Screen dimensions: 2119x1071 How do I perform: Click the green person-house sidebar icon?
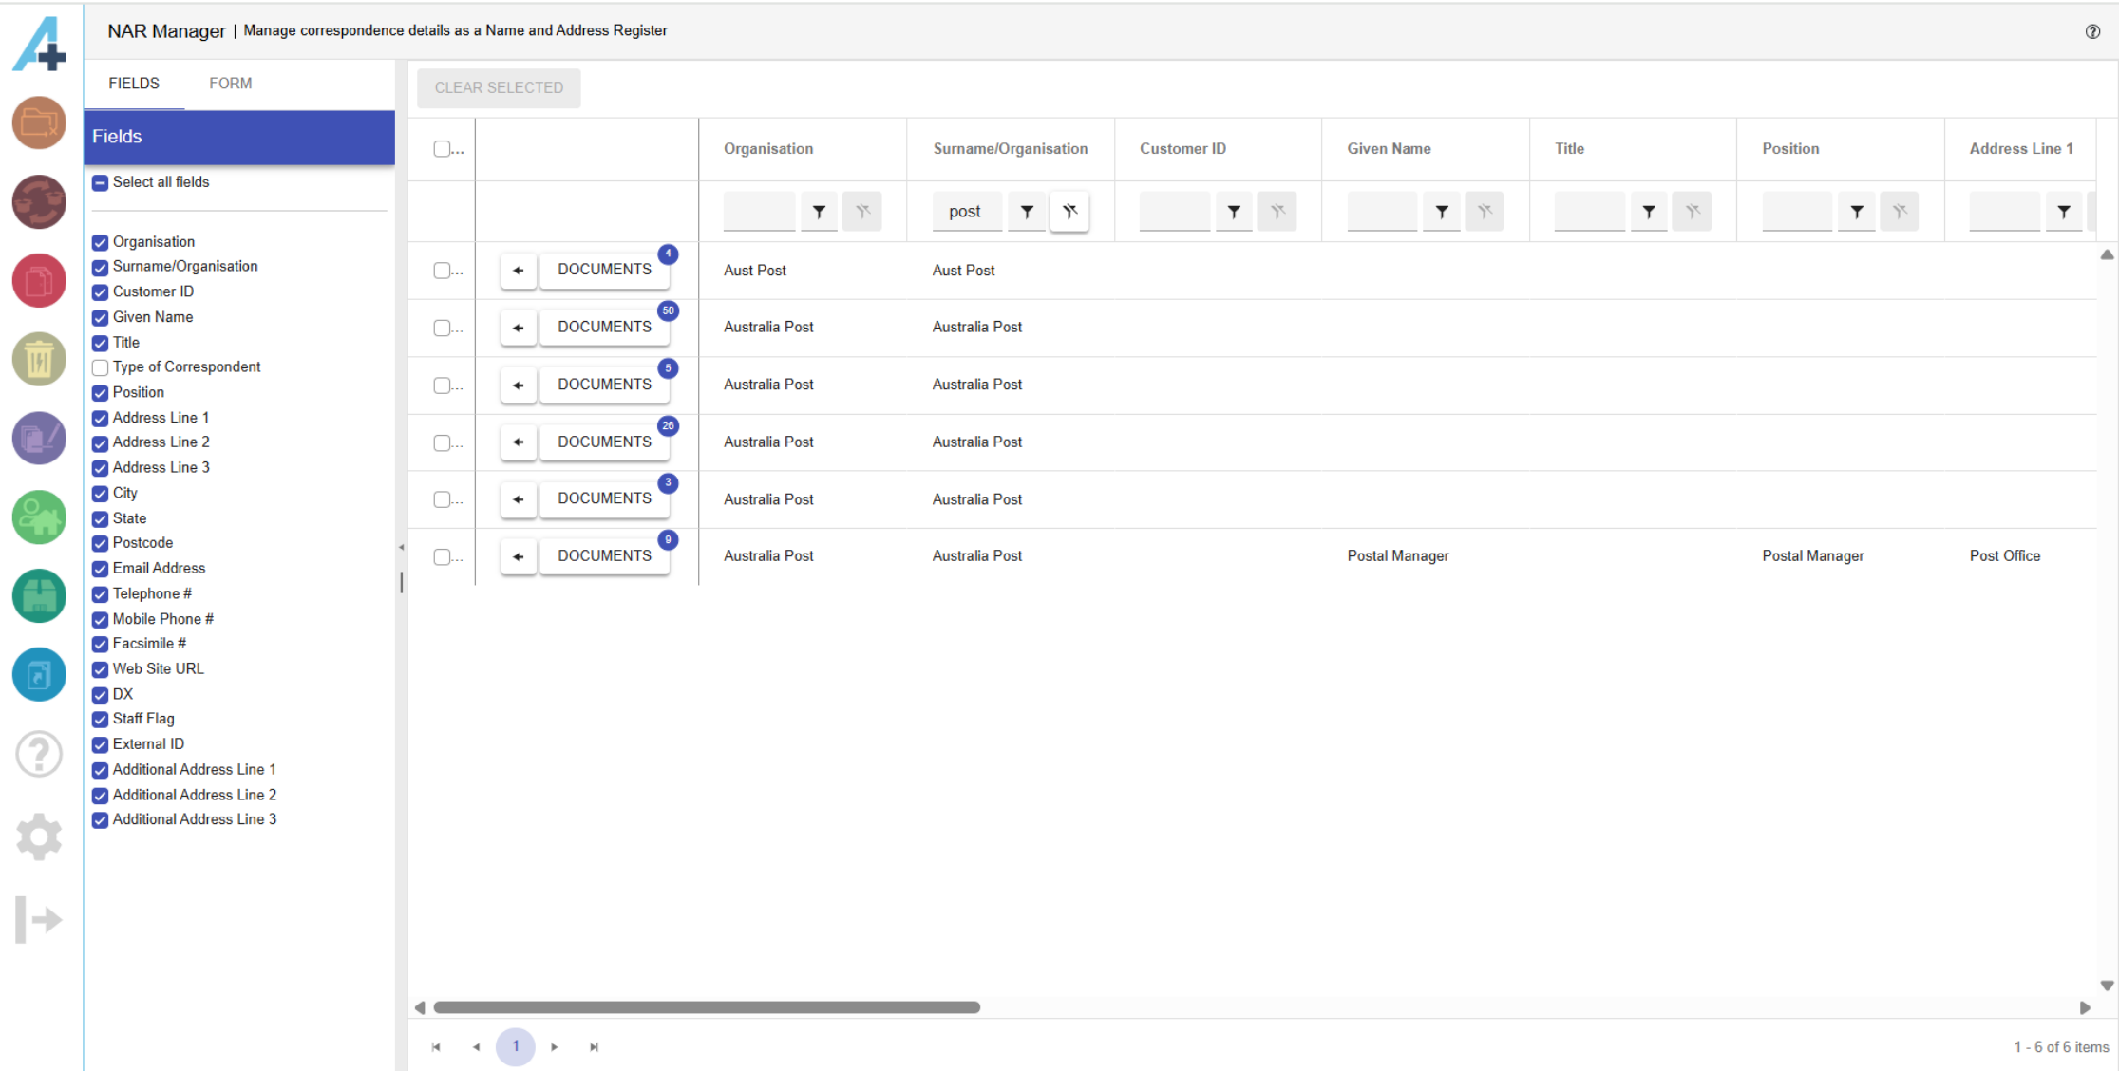click(39, 517)
